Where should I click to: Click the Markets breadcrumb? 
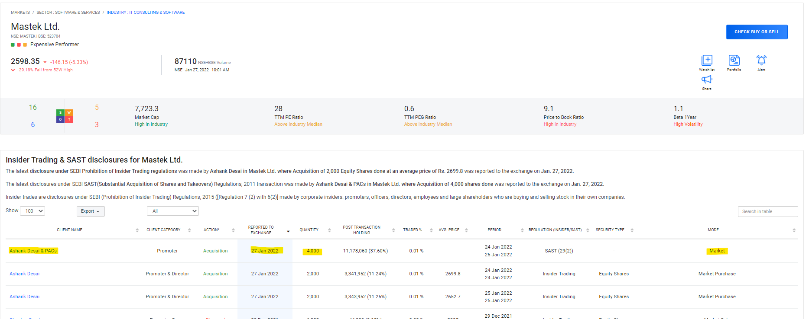[x=20, y=13]
